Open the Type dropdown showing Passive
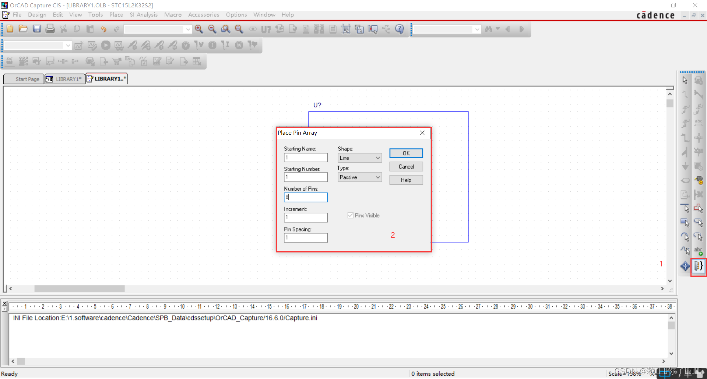 360,177
